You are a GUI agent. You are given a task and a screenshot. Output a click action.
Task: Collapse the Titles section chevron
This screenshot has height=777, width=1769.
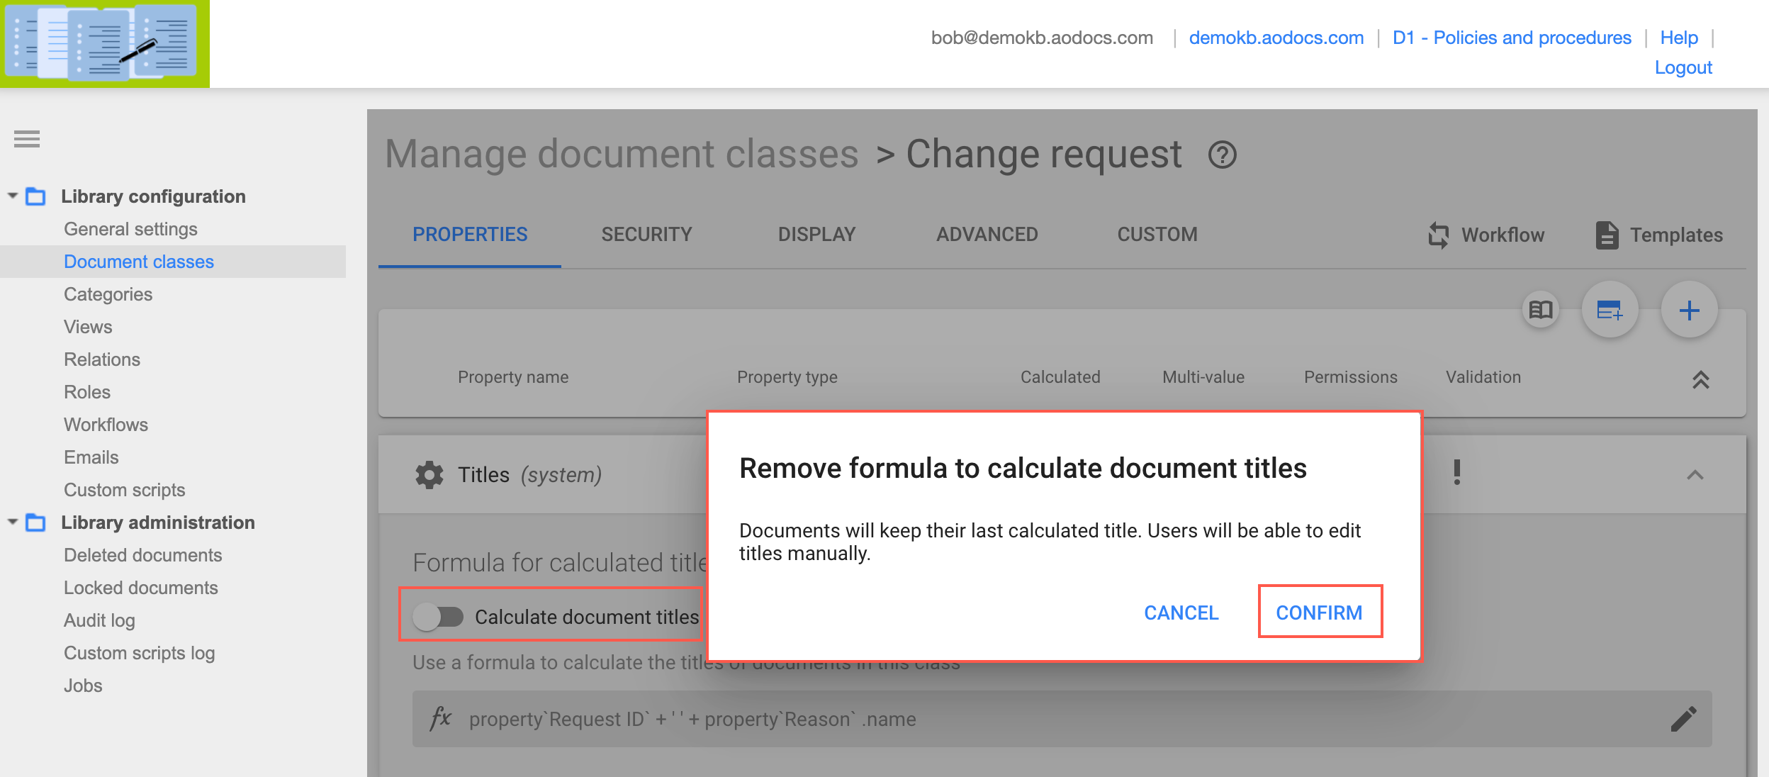point(1695,475)
